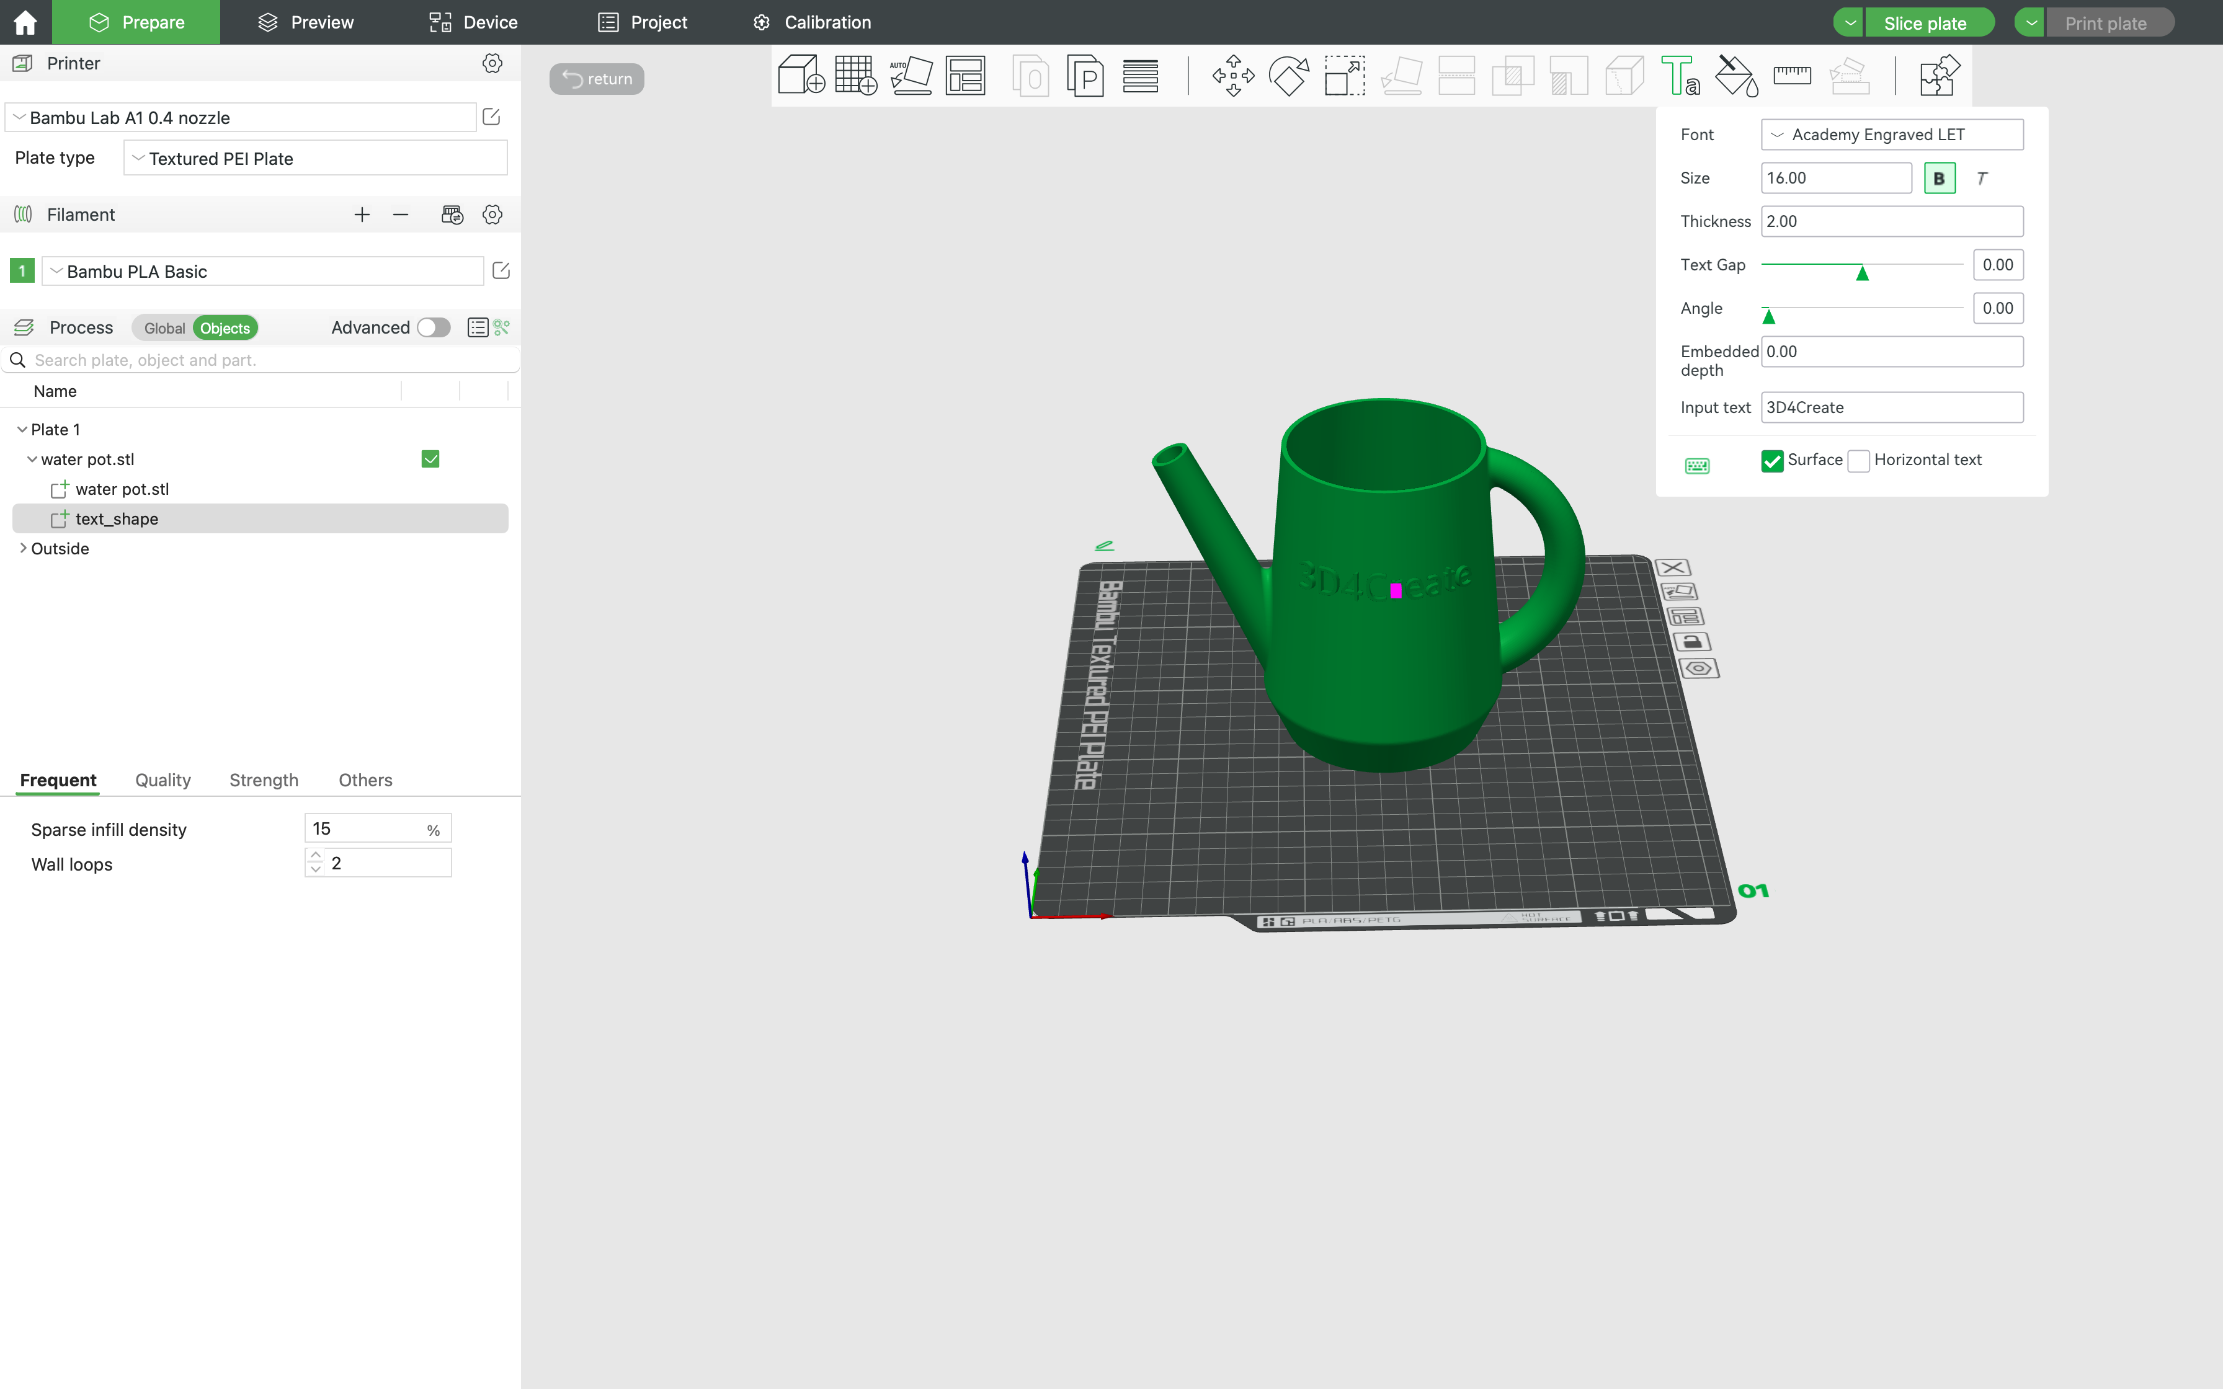Open the Assembly view puzzle icon

click(x=1939, y=75)
